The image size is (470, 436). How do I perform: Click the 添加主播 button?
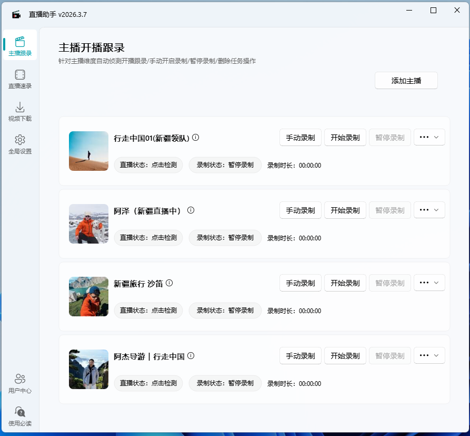(x=406, y=80)
